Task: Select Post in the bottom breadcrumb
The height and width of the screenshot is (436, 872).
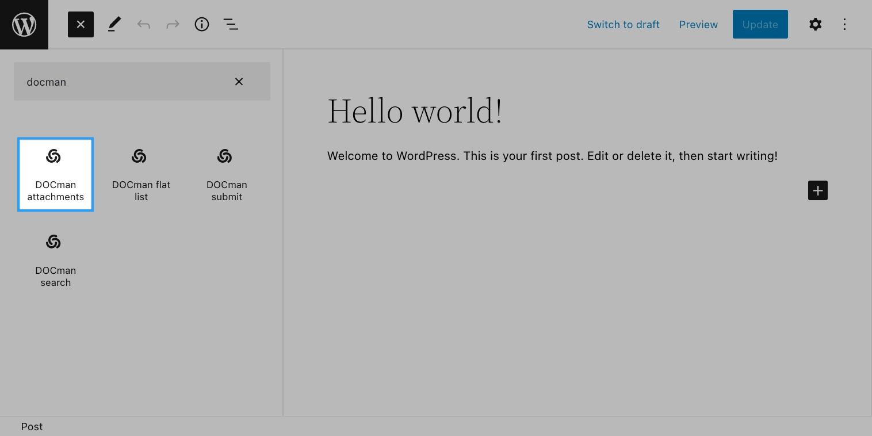Action: (32, 426)
